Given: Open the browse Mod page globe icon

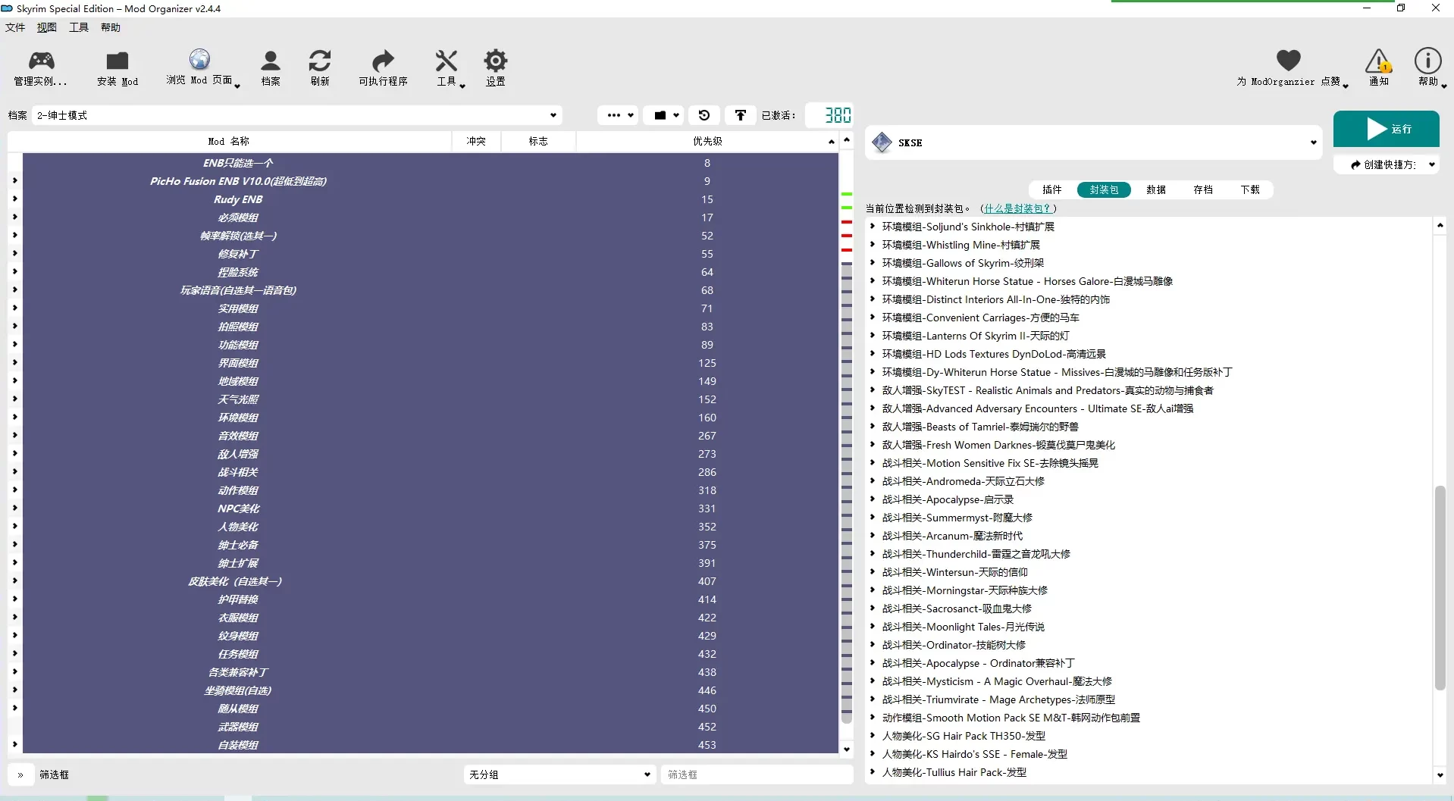Looking at the screenshot, I should (199, 59).
